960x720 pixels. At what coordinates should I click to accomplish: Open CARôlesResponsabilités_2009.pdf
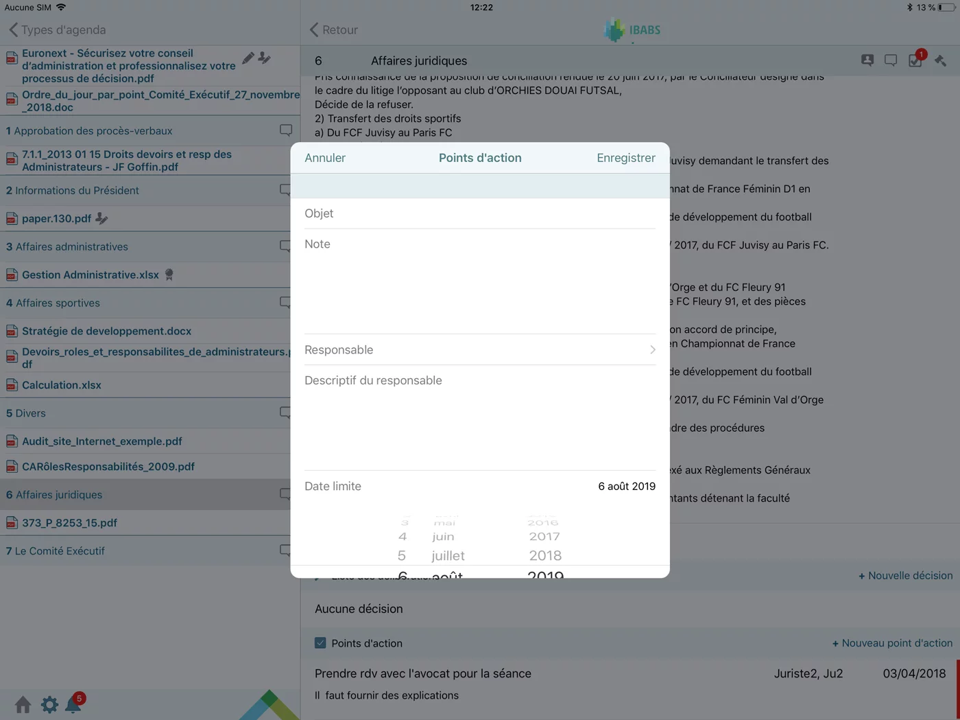(108, 466)
